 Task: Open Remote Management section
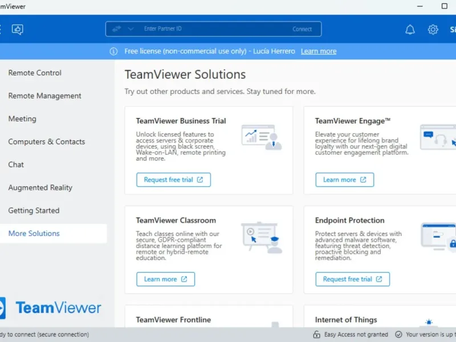click(45, 96)
